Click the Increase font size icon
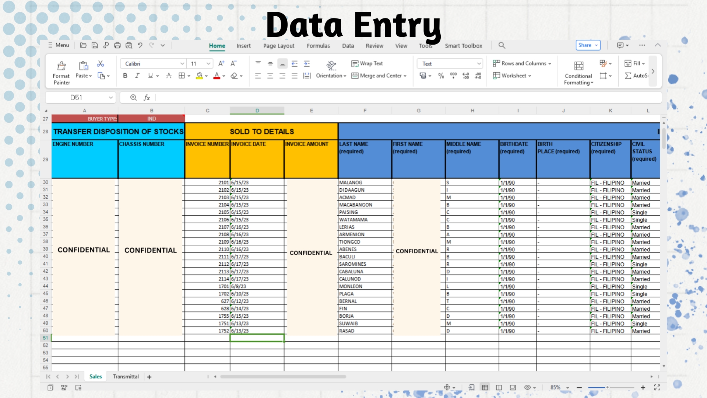This screenshot has height=398, width=707. click(221, 64)
